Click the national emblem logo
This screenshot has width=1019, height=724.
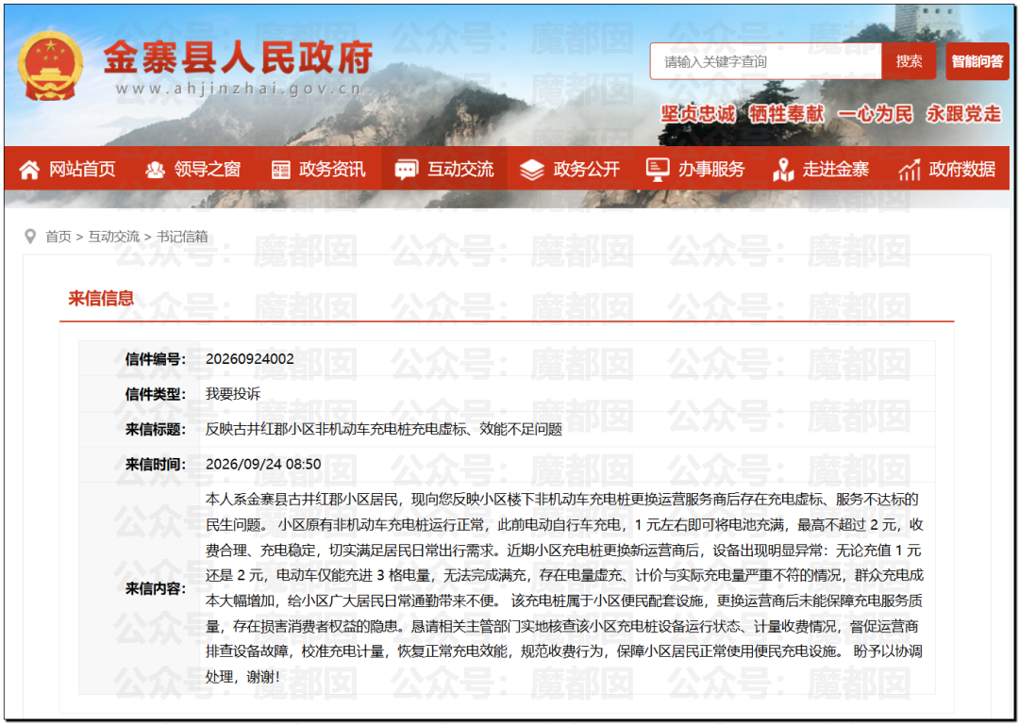point(50,66)
